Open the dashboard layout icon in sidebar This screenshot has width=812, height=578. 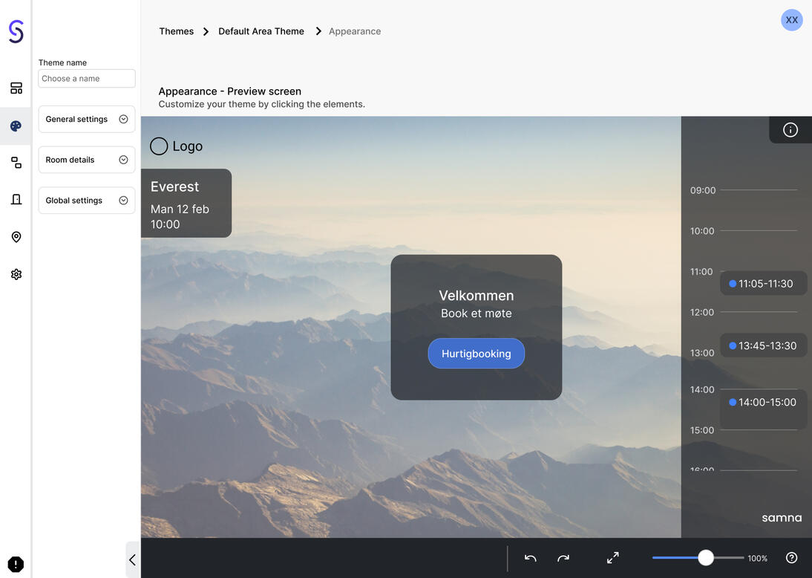point(16,88)
